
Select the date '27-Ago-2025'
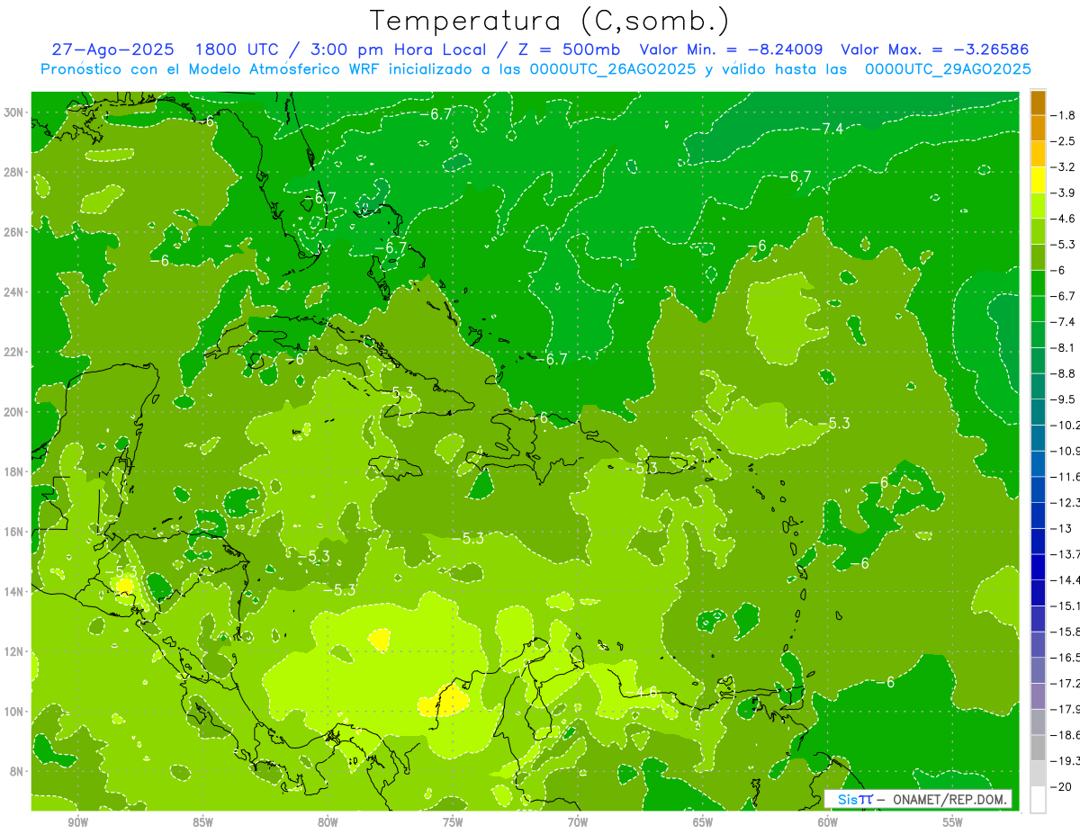coord(111,49)
